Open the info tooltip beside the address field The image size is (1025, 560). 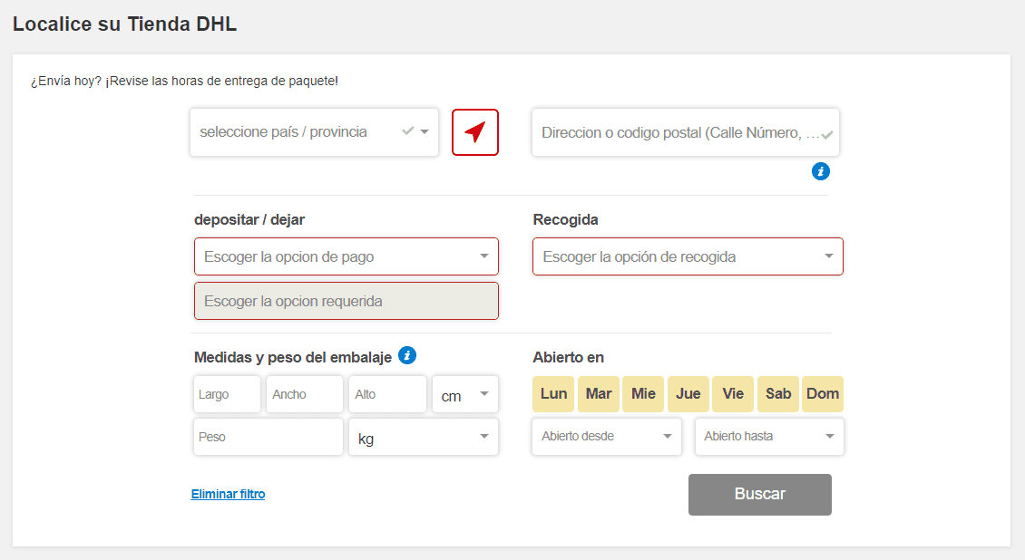821,170
